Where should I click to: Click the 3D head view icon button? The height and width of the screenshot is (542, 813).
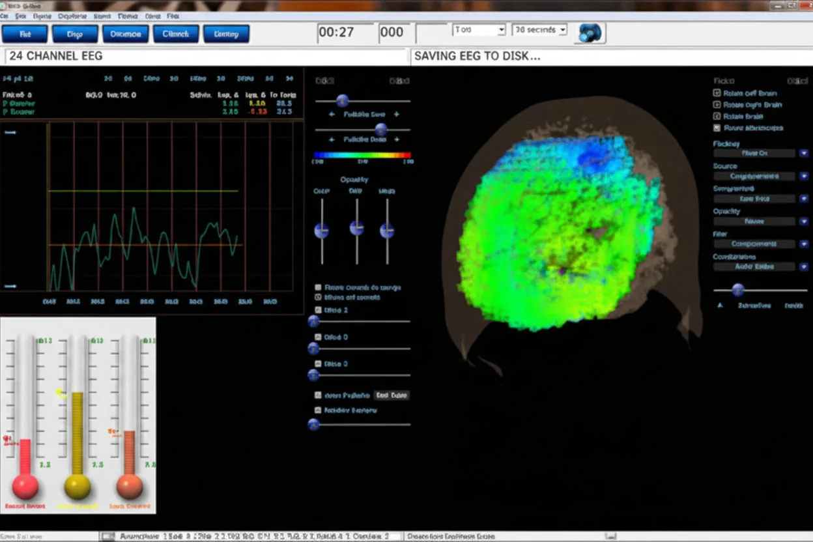(590, 33)
